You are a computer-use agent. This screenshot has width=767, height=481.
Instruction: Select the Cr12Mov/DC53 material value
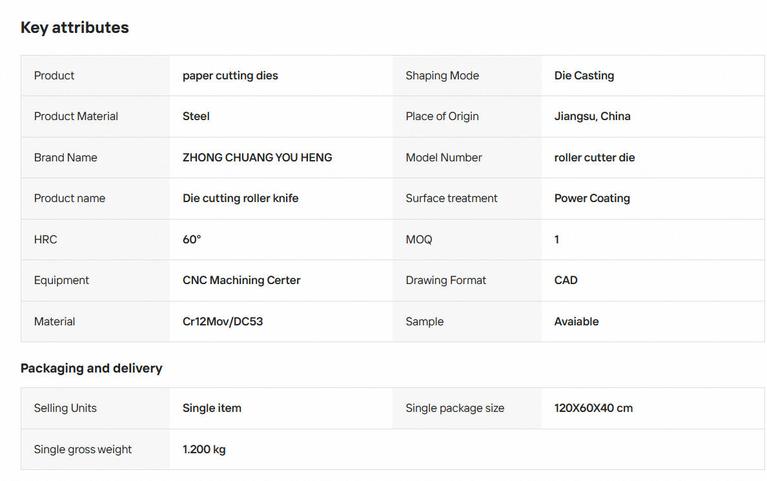[x=223, y=322]
